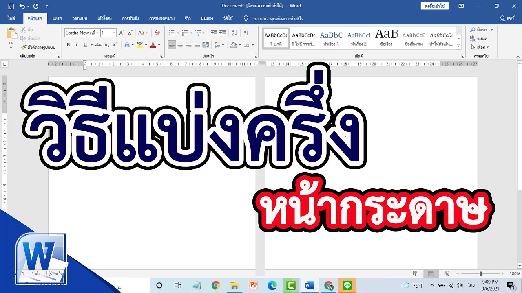The image size is (522, 293).
Task: Justify the paragraph text
Action: pos(197,45)
